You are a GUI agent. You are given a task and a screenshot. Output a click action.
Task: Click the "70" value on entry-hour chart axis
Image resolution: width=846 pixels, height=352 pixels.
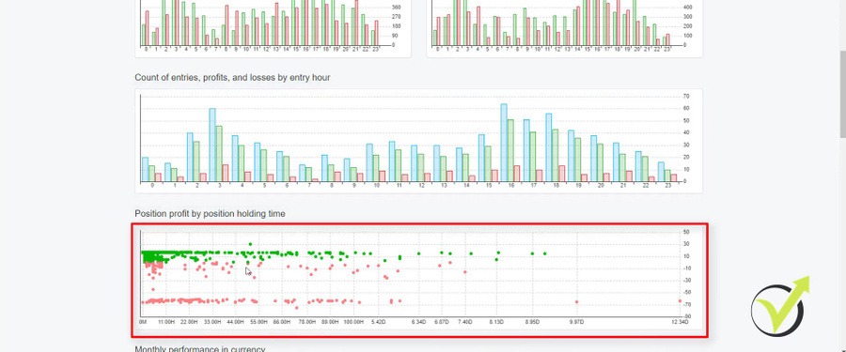tap(686, 96)
